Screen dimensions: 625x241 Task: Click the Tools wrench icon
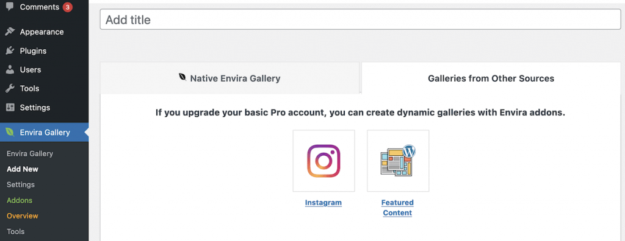point(10,88)
